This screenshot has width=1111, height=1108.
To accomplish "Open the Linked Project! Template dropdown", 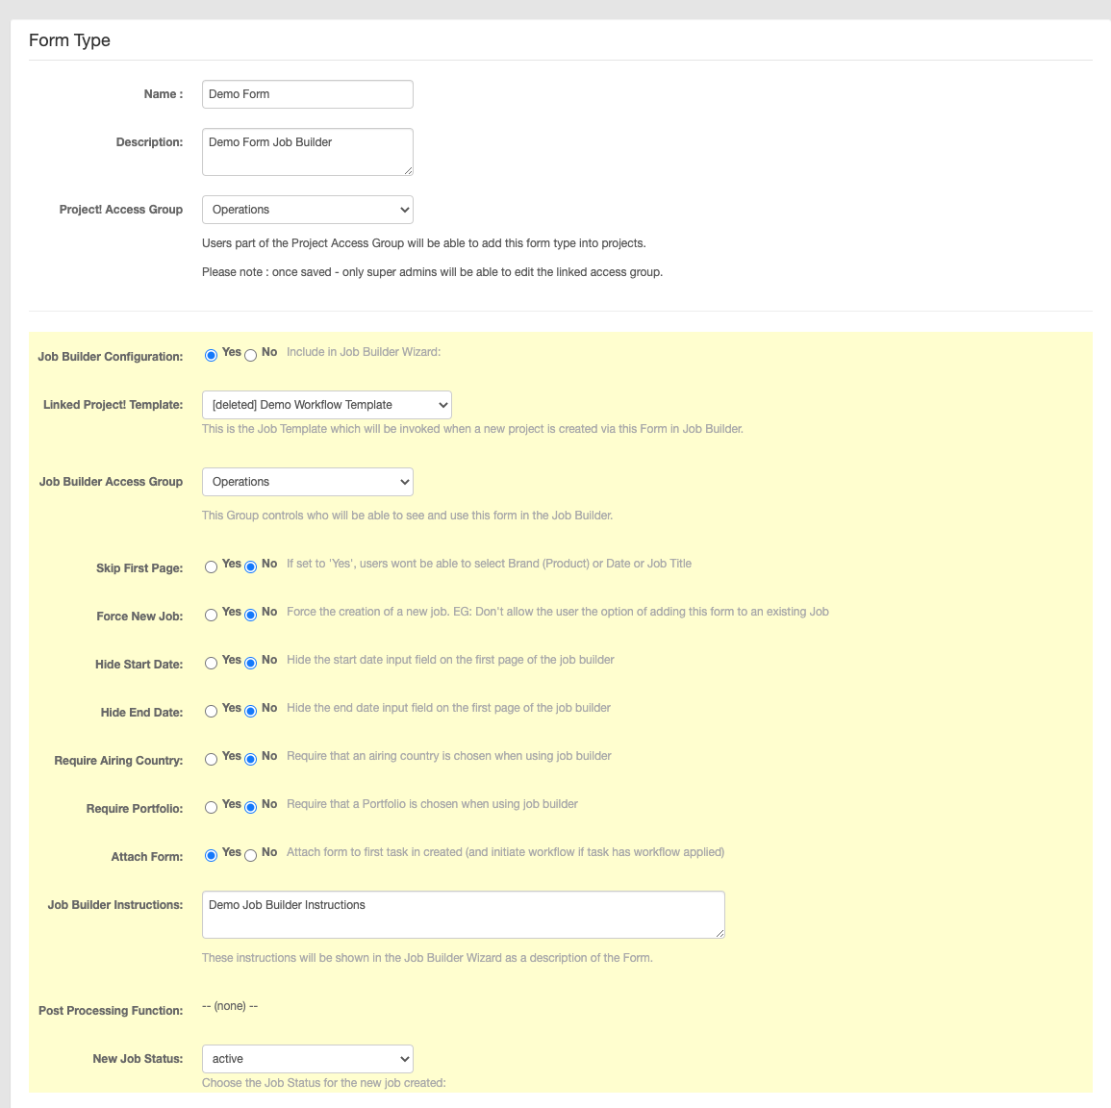I will tap(327, 405).
